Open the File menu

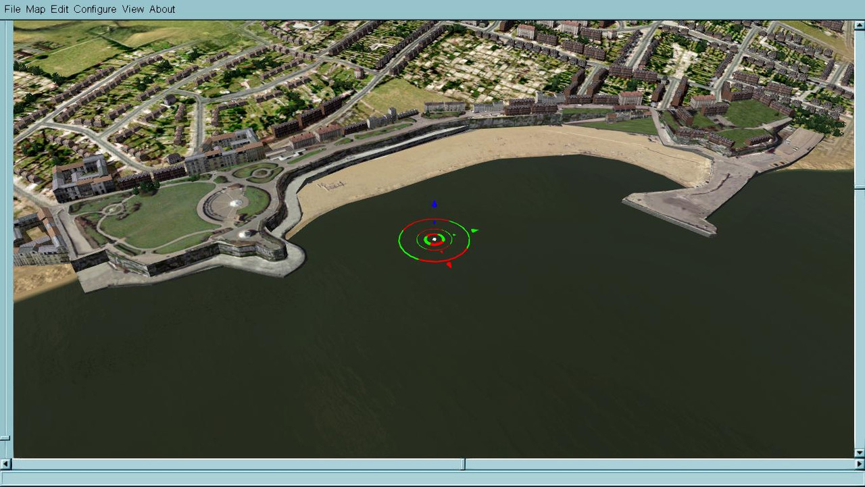12,9
